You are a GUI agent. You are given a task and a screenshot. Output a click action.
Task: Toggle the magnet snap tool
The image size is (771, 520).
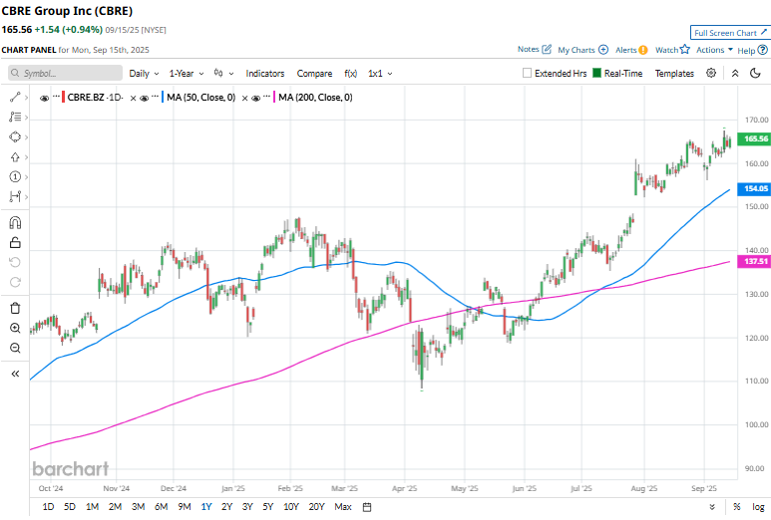pyautogui.click(x=15, y=223)
